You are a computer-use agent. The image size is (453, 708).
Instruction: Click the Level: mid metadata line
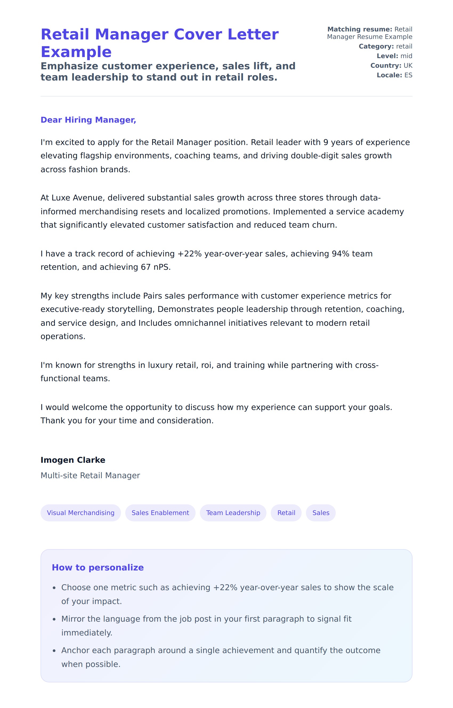pos(394,56)
